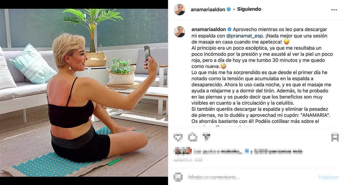Image resolution: width=343 pixels, height=185 pixels.
Task: Click the liker avatars below the action icons
Action: 183,152
